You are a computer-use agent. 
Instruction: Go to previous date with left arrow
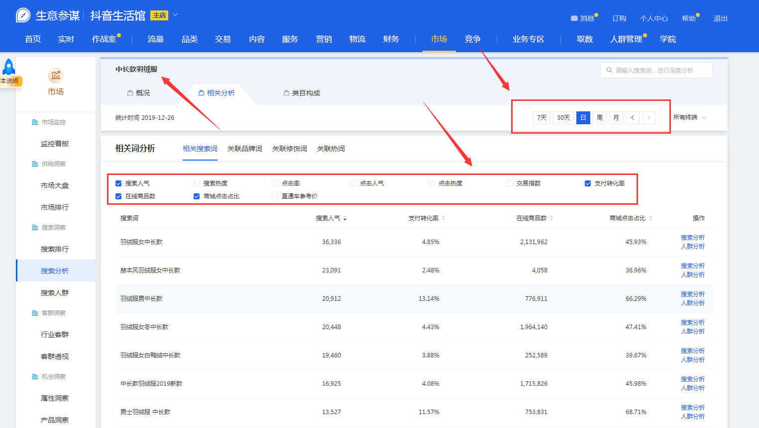tap(633, 118)
